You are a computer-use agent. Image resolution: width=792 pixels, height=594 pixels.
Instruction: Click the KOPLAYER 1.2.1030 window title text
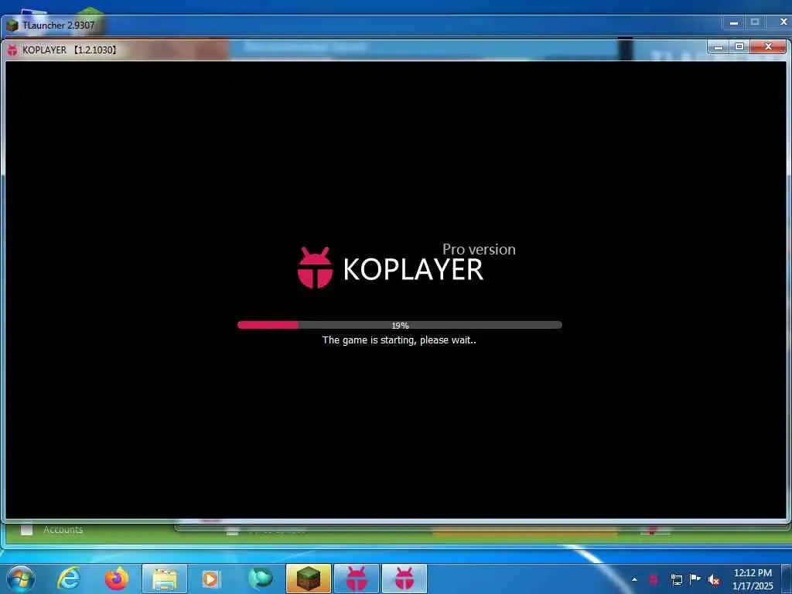coord(70,50)
